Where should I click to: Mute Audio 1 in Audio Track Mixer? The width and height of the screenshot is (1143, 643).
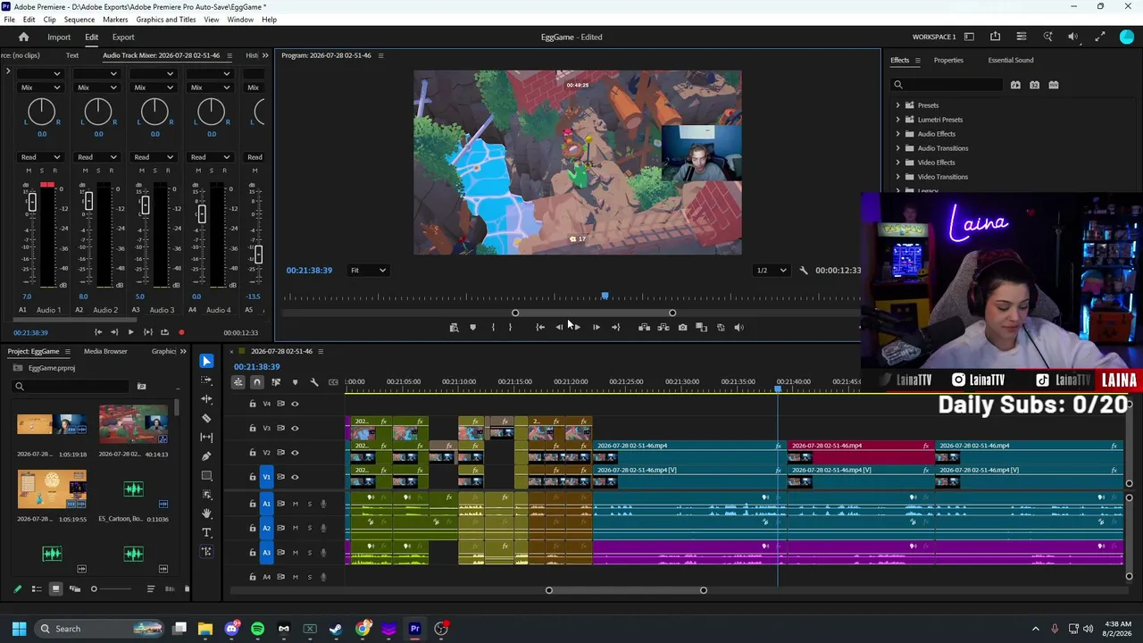point(29,171)
